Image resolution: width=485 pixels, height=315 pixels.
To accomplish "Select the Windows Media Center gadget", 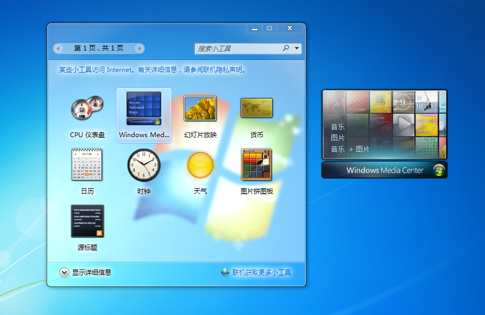I will coord(143,108).
